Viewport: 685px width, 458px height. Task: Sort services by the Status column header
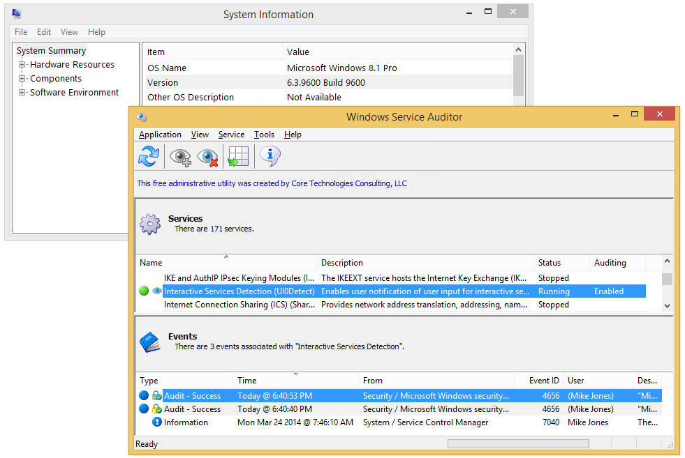coord(561,263)
